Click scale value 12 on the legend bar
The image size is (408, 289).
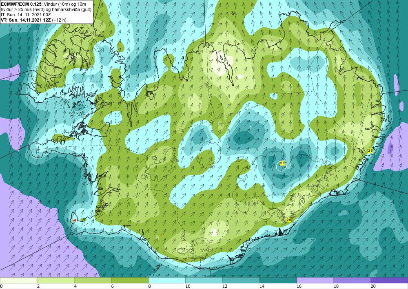[225, 287]
